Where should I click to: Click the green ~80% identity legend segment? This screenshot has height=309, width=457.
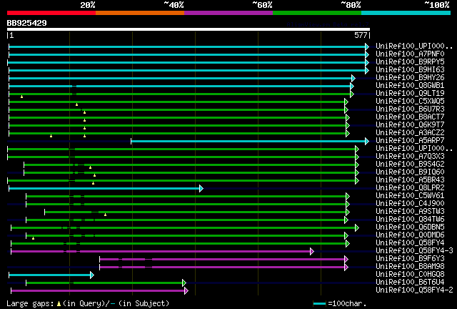317,13
